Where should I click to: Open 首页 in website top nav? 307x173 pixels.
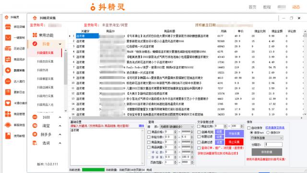(x=252, y=7)
